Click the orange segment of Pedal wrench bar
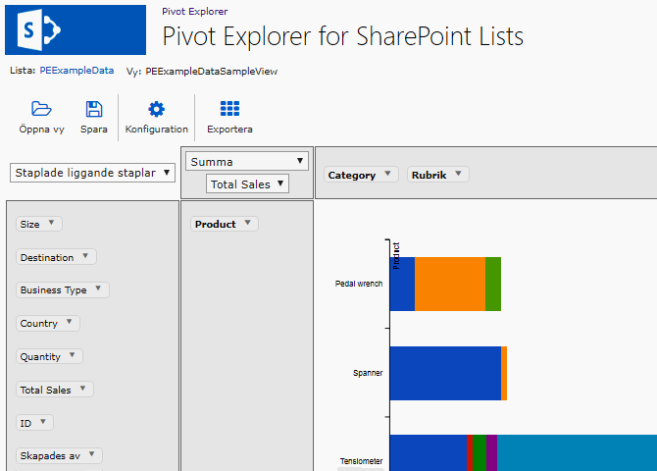657x471 pixels. point(450,284)
